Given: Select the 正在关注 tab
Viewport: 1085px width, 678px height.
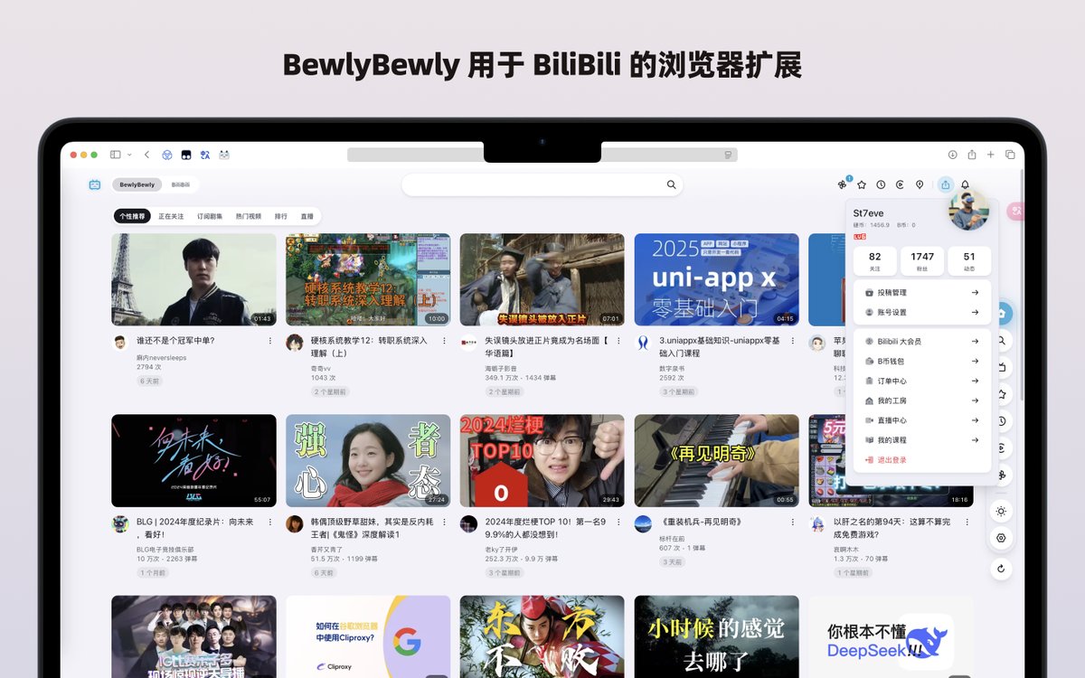Looking at the screenshot, I should pos(171,216).
